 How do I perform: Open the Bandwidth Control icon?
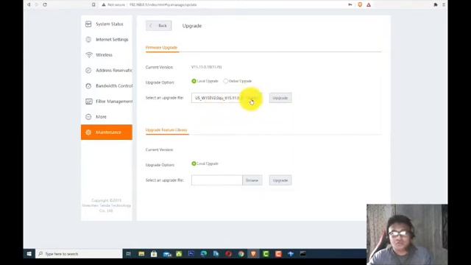click(x=88, y=86)
